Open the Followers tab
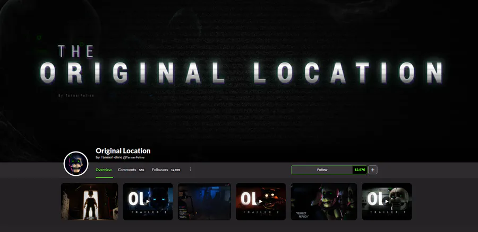This screenshot has width=478, height=232. pyautogui.click(x=166, y=169)
